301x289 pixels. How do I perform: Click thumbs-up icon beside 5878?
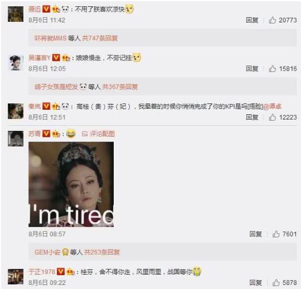pos(276,283)
